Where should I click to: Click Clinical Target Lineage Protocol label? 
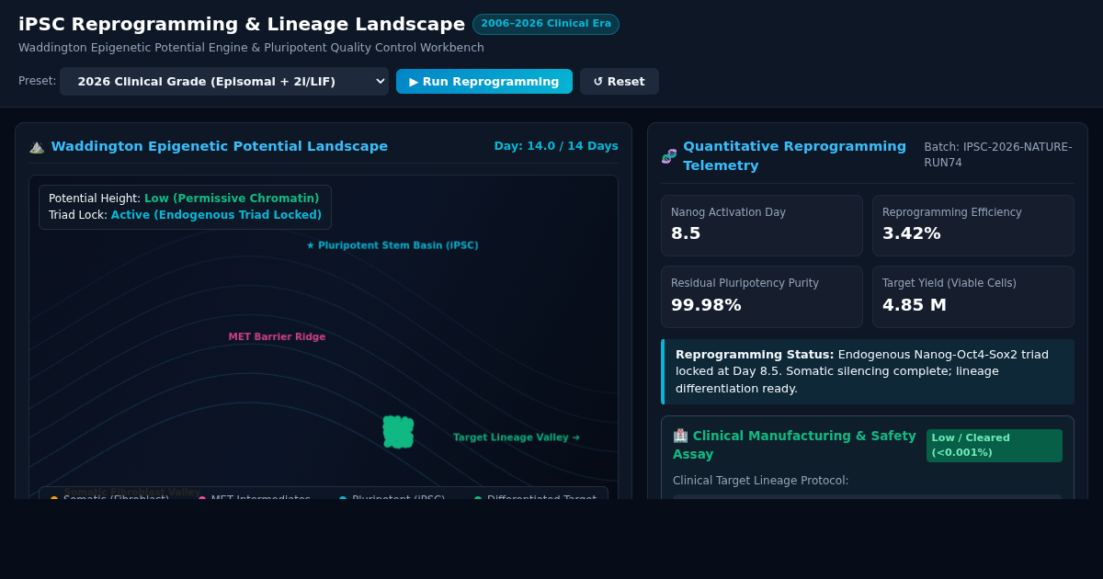click(760, 481)
